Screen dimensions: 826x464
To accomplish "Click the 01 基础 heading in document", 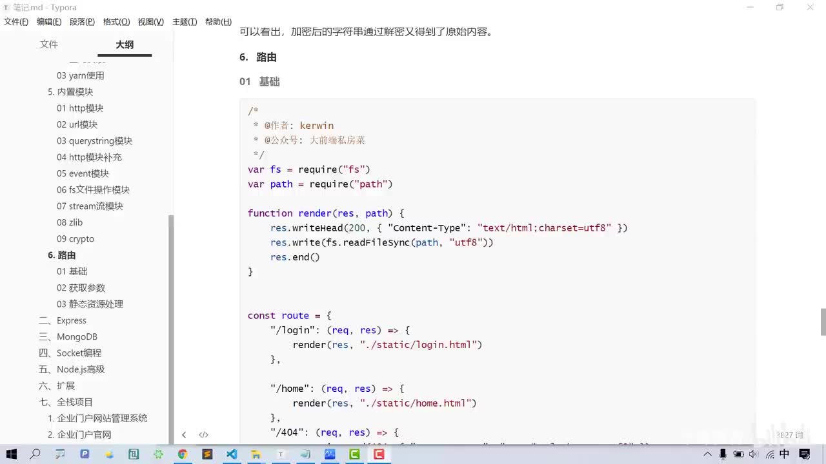I will pos(259,82).
